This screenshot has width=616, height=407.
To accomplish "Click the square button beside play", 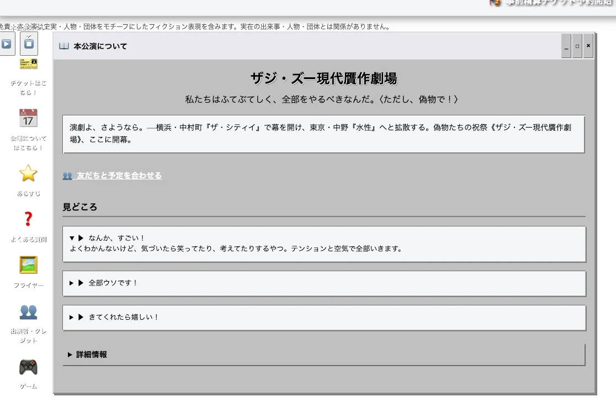I will coord(29,44).
